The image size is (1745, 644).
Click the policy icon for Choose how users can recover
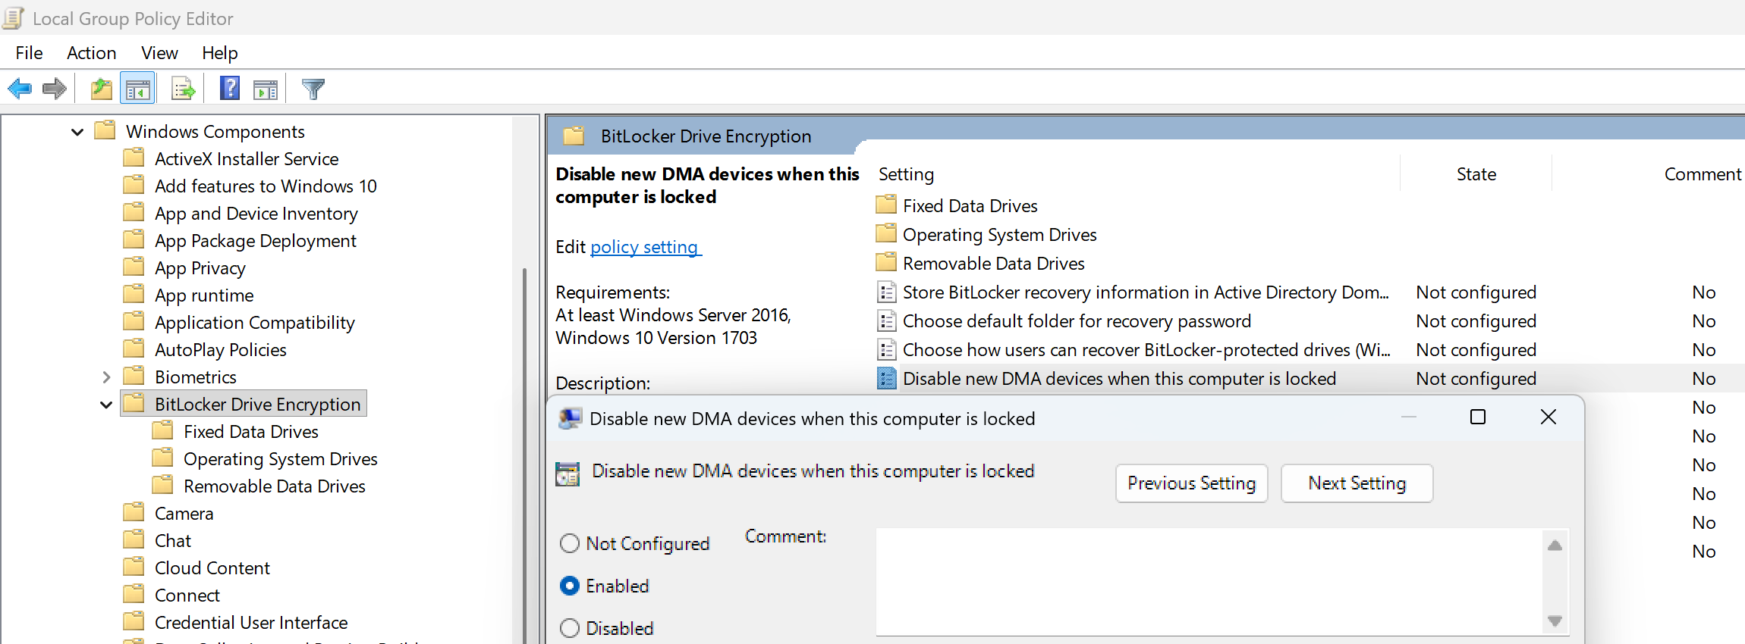tap(886, 349)
